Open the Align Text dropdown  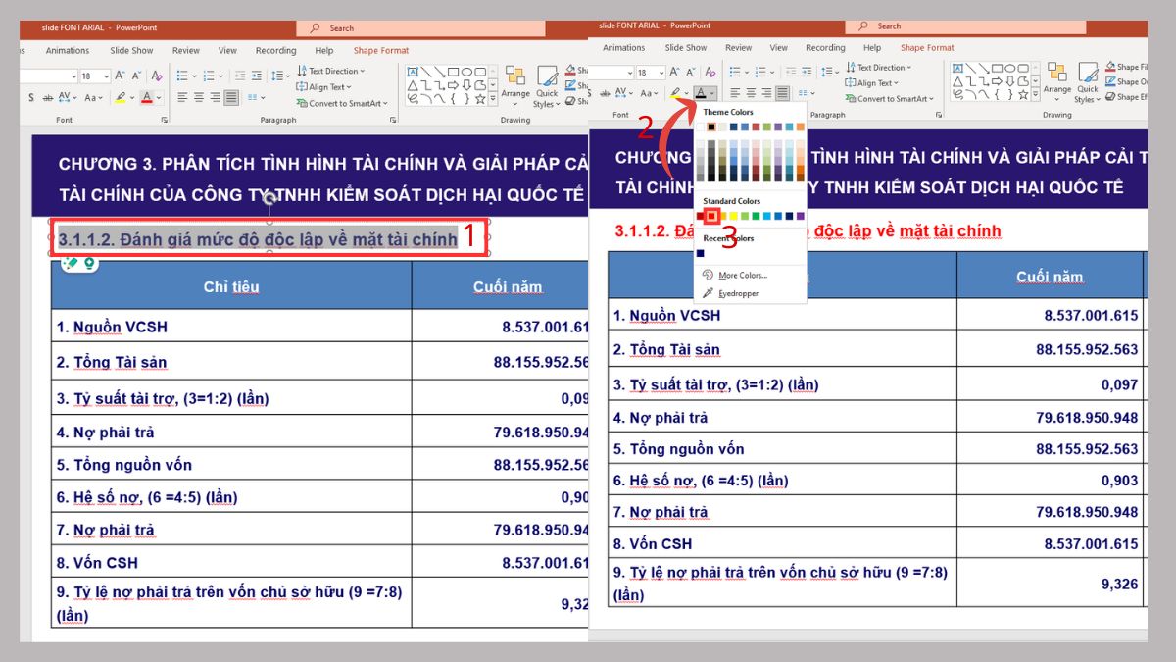coord(325,86)
